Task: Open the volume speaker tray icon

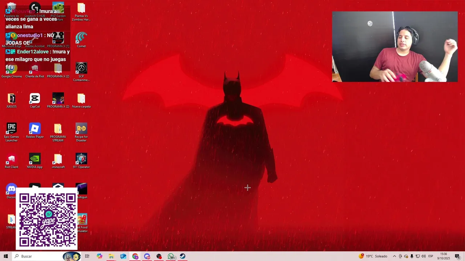Action: [424, 256]
